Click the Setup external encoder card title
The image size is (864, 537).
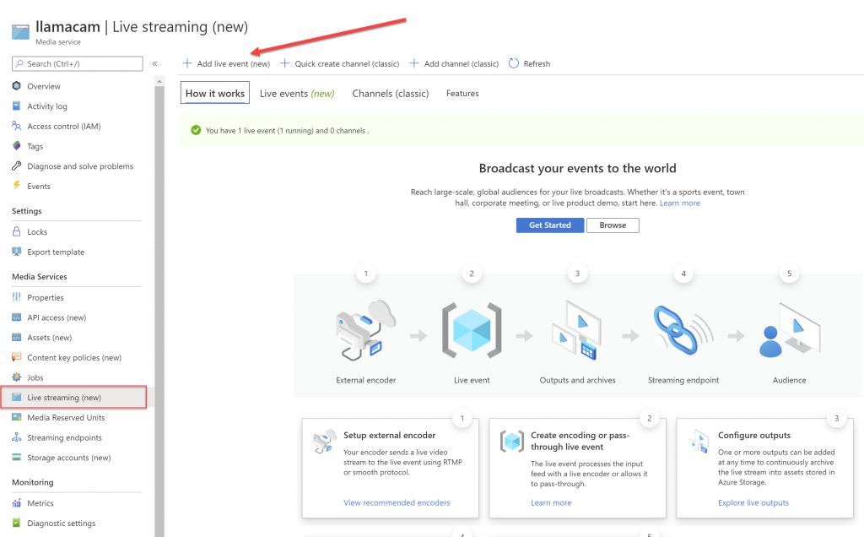pyautogui.click(x=390, y=435)
